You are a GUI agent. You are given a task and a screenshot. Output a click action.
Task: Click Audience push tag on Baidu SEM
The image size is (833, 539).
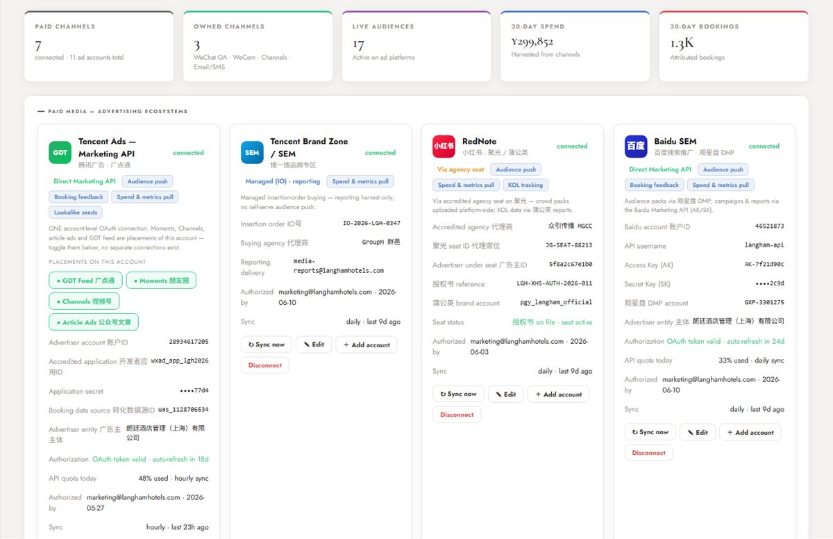(x=723, y=169)
